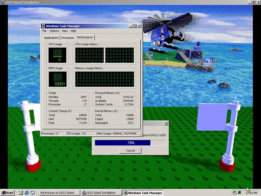Click Kernel Memory Nonpaged value 2912
261x196 pixels.
[x=130, y=123]
